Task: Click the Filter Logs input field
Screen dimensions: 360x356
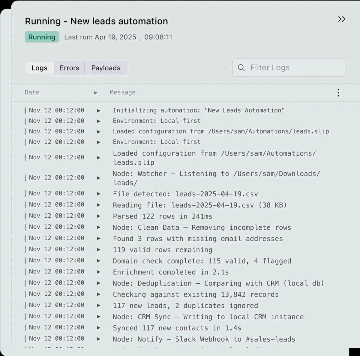Action: [289, 68]
